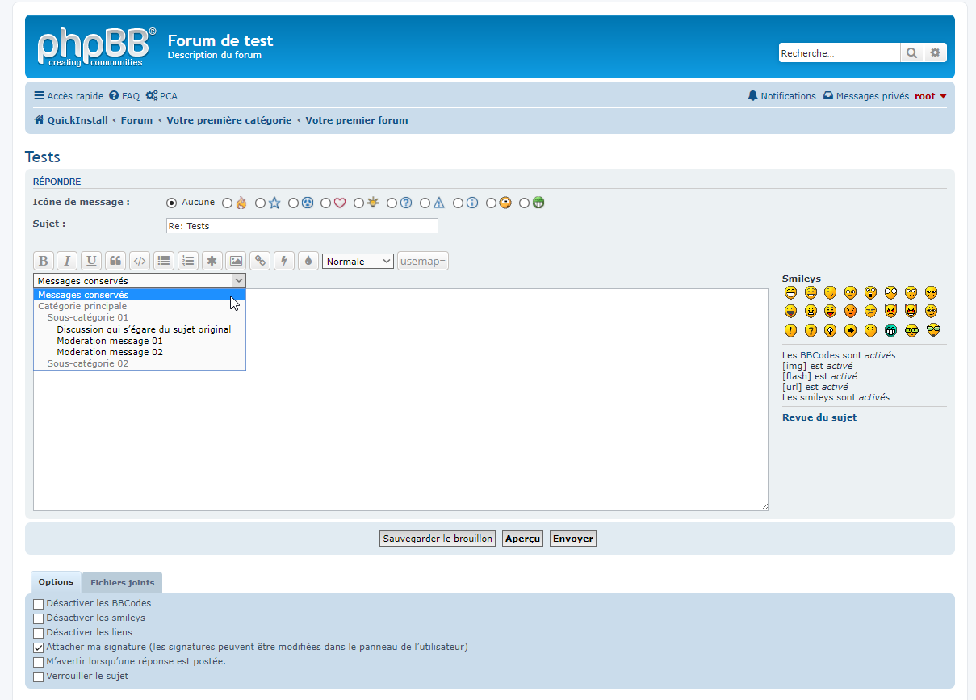The height and width of the screenshot is (700, 976).
Task: Choose 'Moderation message 01' from list
Action: 110,341
